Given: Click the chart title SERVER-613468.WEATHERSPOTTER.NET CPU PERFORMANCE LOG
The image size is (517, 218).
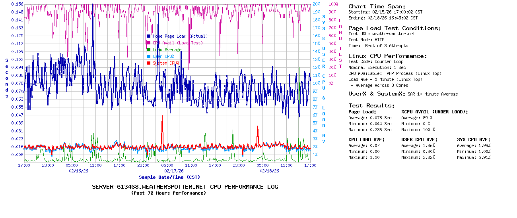Looking at the screenshot, I should 185,187.
